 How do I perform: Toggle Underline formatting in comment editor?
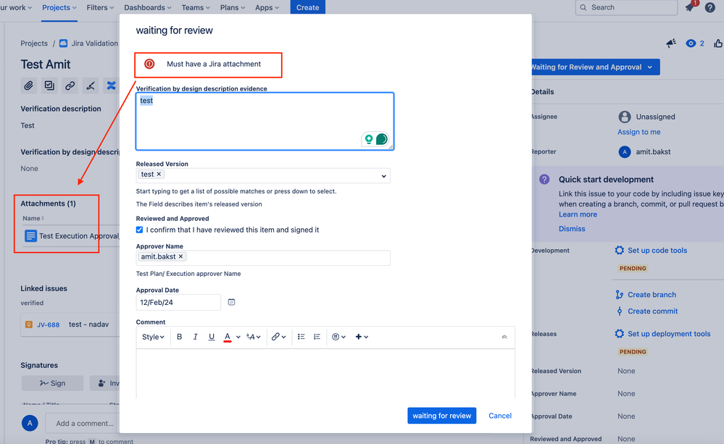tap(212, 337)
